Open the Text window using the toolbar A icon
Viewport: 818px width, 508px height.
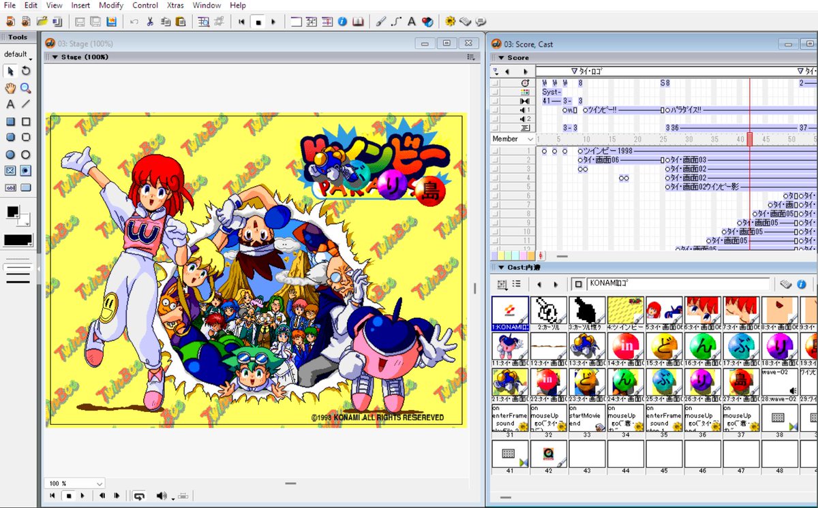point(412,21)
